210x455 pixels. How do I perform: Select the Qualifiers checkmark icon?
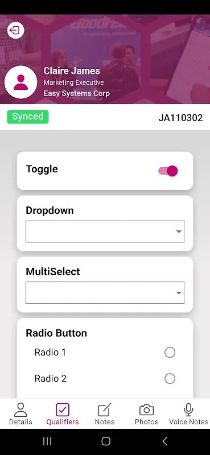(63, 409)
